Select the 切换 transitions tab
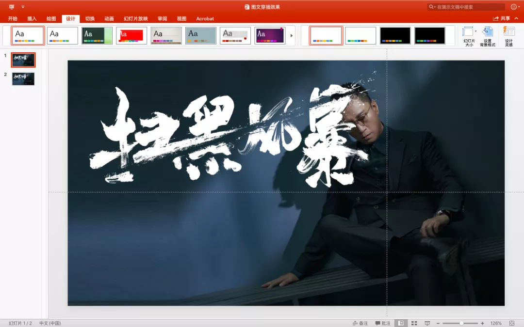This screenshot has height=327, width=524. click(x=90, y=19)
